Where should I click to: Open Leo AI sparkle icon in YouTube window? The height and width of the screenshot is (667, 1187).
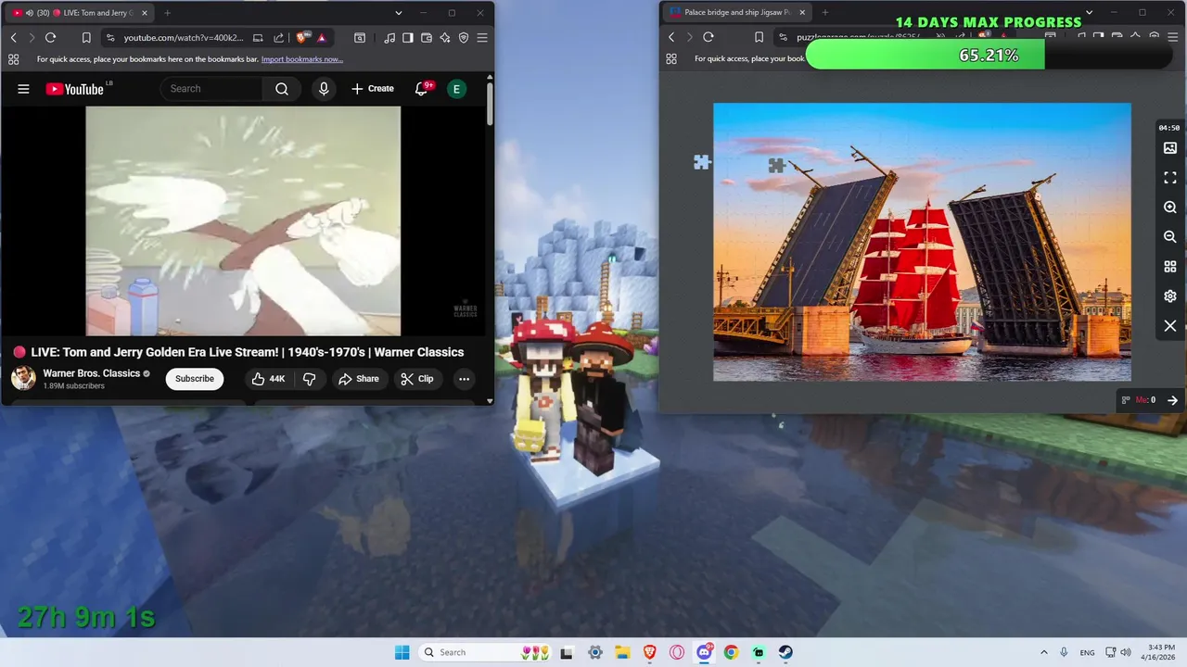pos(445,37)
